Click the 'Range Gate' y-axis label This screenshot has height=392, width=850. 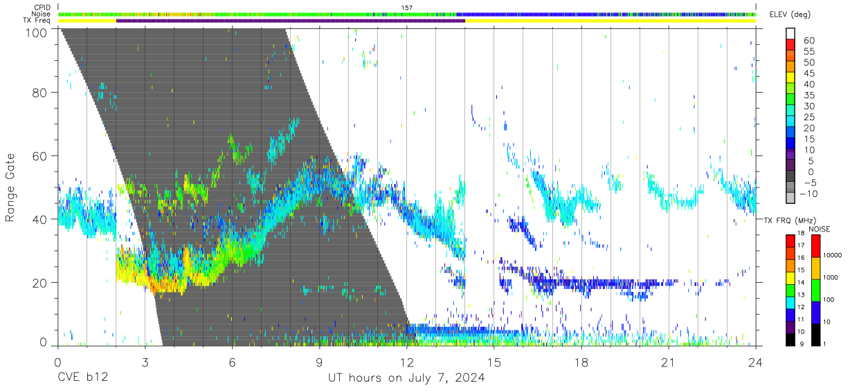[10, 187]
